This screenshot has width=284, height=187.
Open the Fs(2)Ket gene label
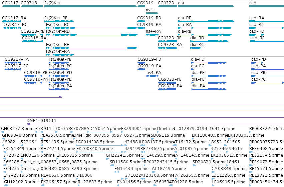pos(52,3)
